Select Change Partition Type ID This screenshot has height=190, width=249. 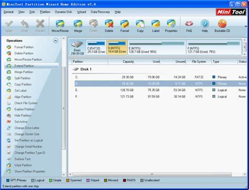(x=30, y=153)
